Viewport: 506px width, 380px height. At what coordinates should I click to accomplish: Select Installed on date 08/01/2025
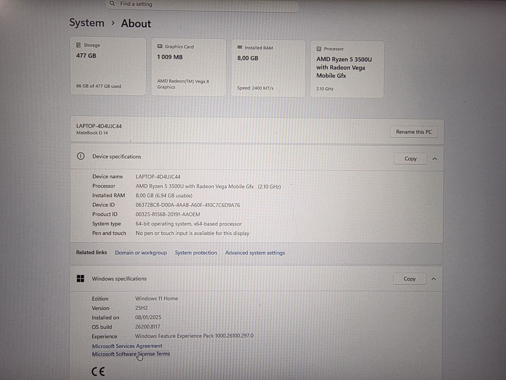point(148,318)
